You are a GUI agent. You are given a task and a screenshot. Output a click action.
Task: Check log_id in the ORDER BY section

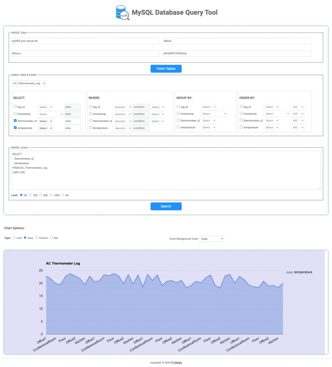click(241, 106)
